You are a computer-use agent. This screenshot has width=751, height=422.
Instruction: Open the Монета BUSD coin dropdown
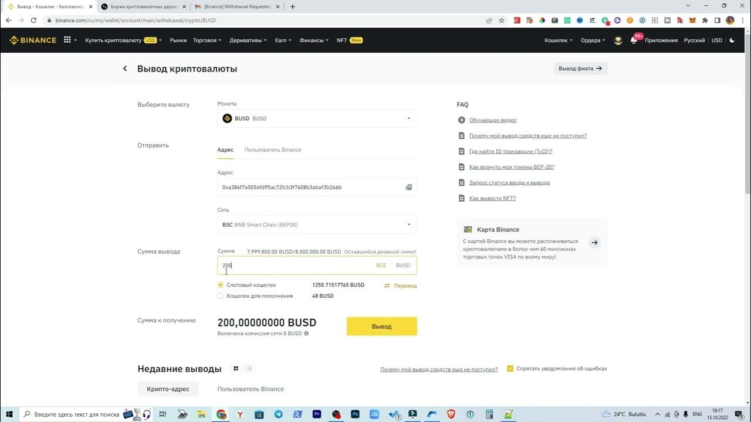click(317, 118)
